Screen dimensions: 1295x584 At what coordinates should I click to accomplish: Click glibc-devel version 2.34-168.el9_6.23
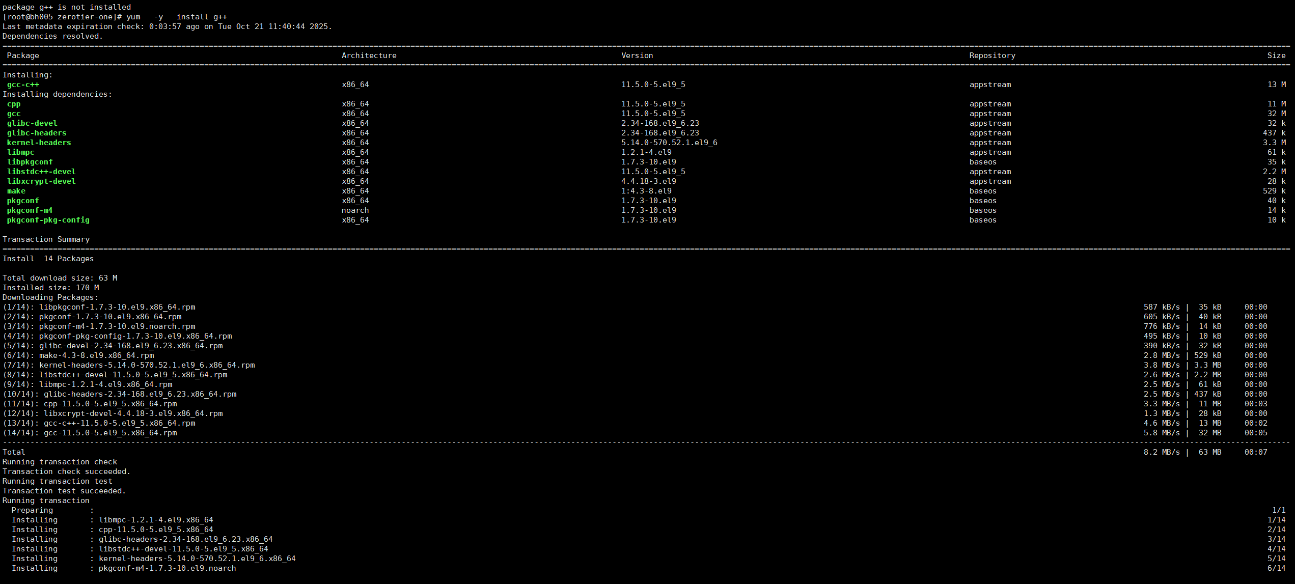[x=659, y=123]
